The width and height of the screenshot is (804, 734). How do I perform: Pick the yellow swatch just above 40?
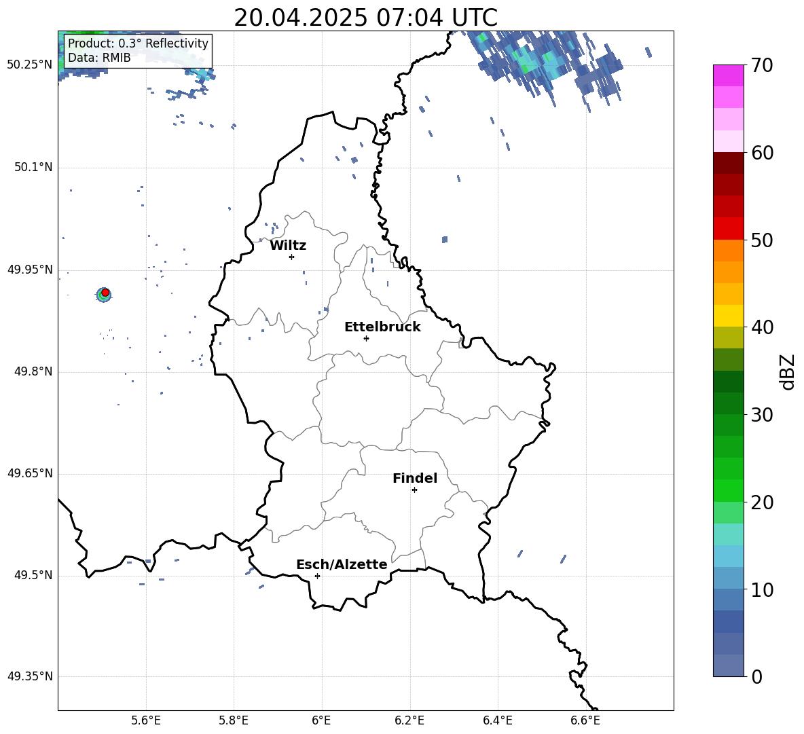(x=728, y=316)
